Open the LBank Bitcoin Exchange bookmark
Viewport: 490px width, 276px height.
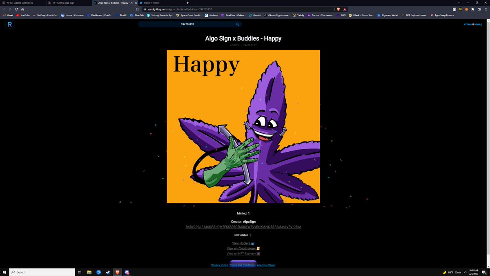point(361,15)
